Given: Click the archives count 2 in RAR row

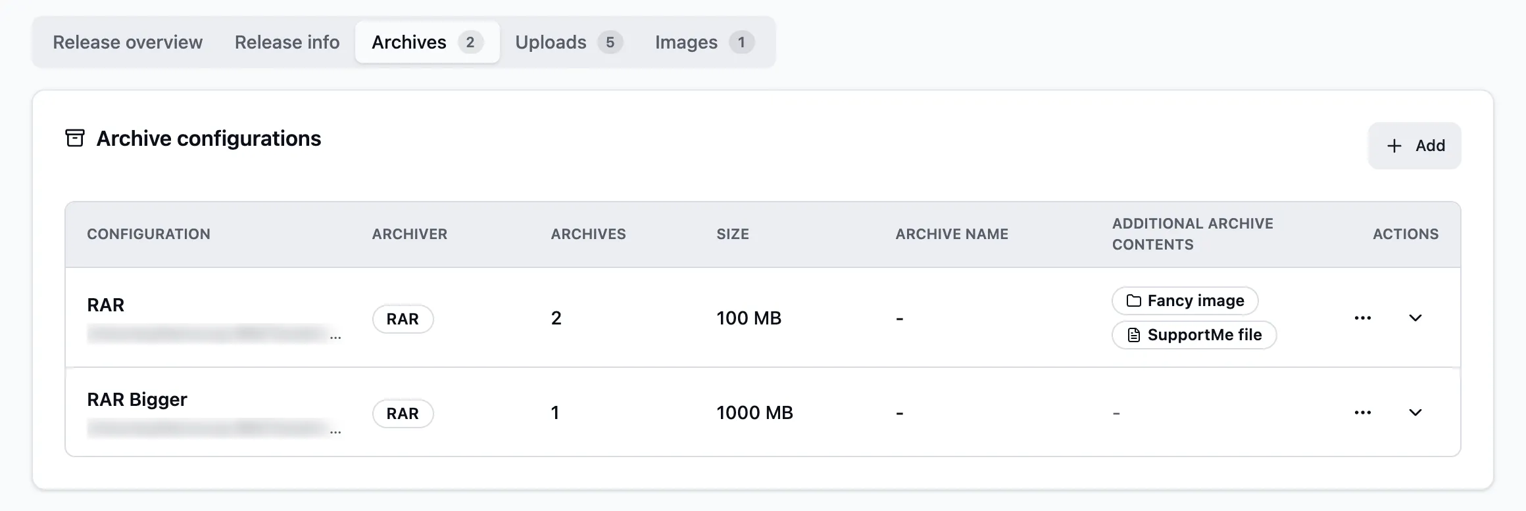Looking at the screenshot, I should [x=556, y=319].
